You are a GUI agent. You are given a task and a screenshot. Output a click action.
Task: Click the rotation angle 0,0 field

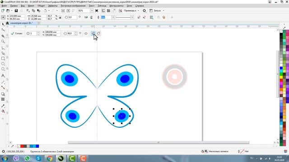point(72,17)
